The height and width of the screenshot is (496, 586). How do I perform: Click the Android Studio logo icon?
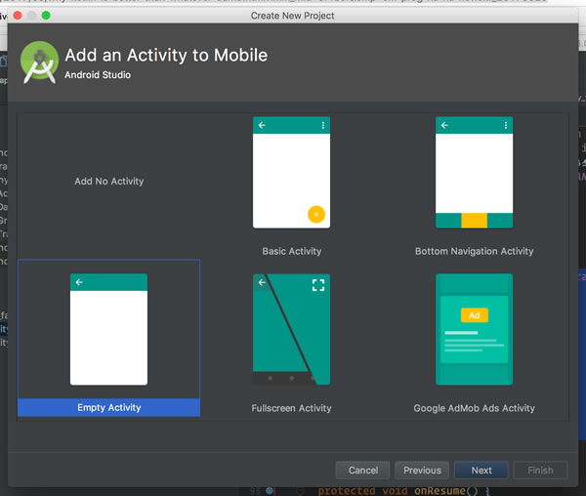click(x=39, y=62)
